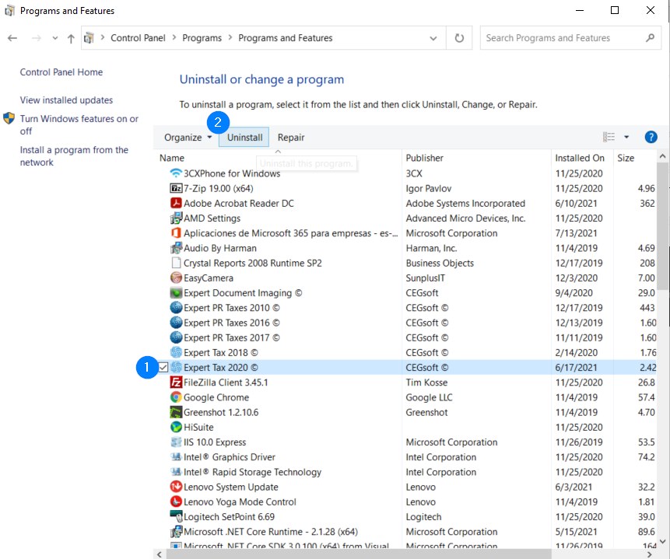Open Turn Windows features on or off
Viewport: 670px width, 559px height.
pyautogui.click(x=79, y=124)
